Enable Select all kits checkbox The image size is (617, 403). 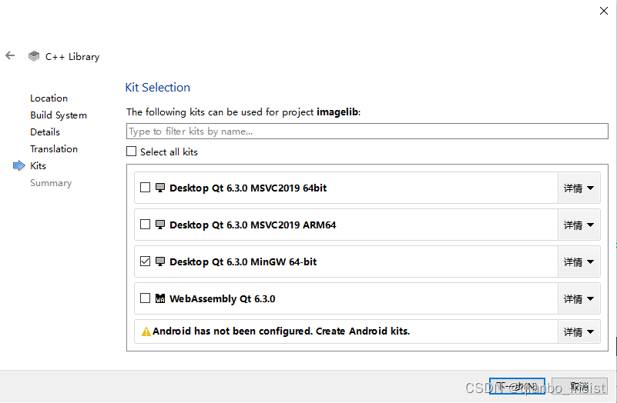tap(132, 152)
